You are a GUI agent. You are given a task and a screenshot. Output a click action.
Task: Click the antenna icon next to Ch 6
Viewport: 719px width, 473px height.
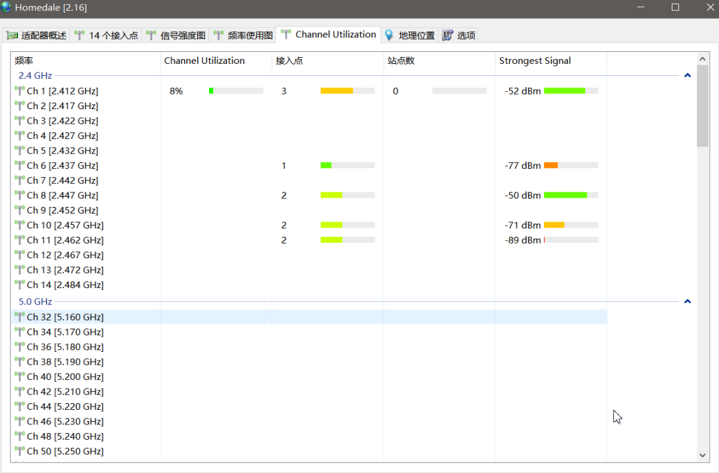18,165
